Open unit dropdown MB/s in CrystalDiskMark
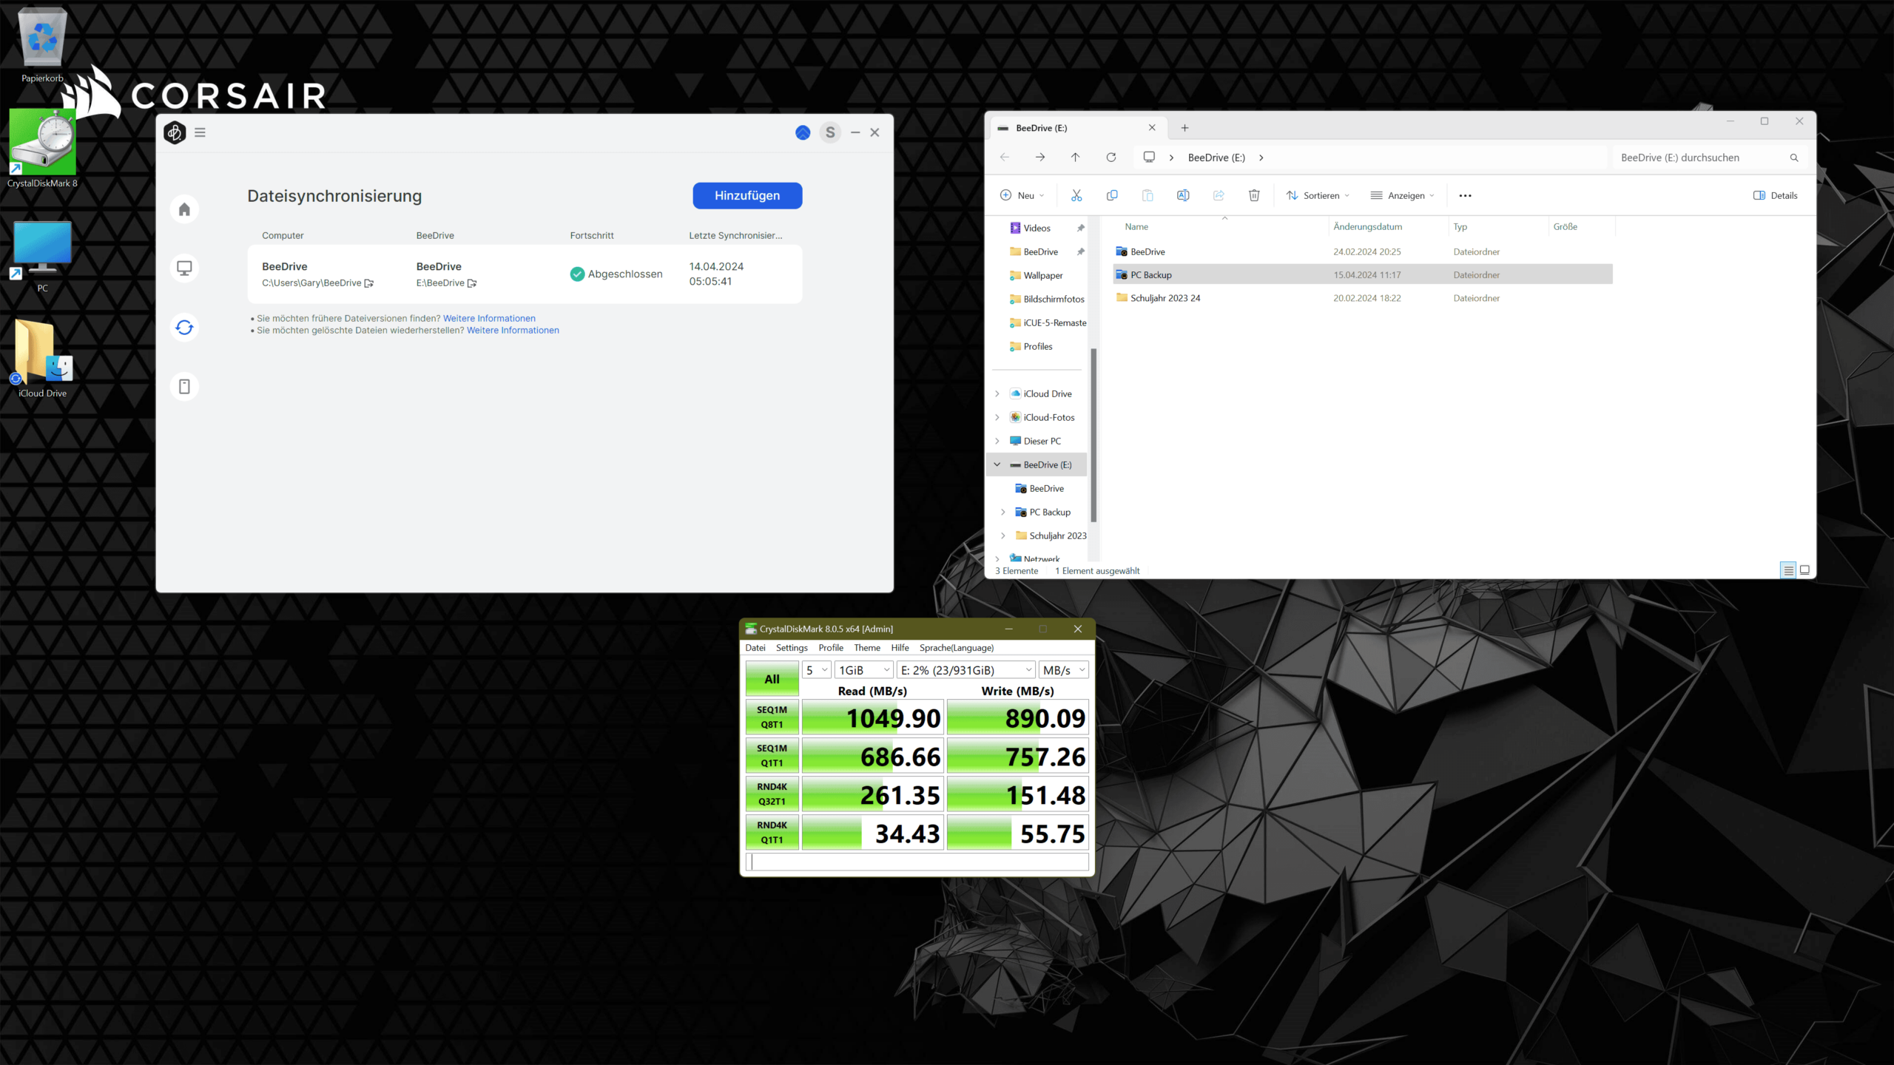This screenshot has width=1894, height=1065. point(1064,670)
